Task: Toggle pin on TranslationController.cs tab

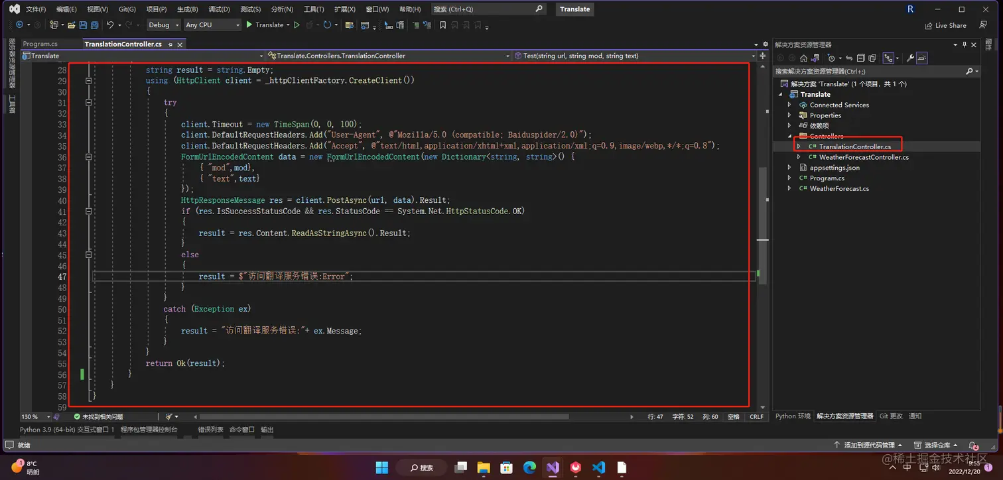Action: [x=170, y=44]
